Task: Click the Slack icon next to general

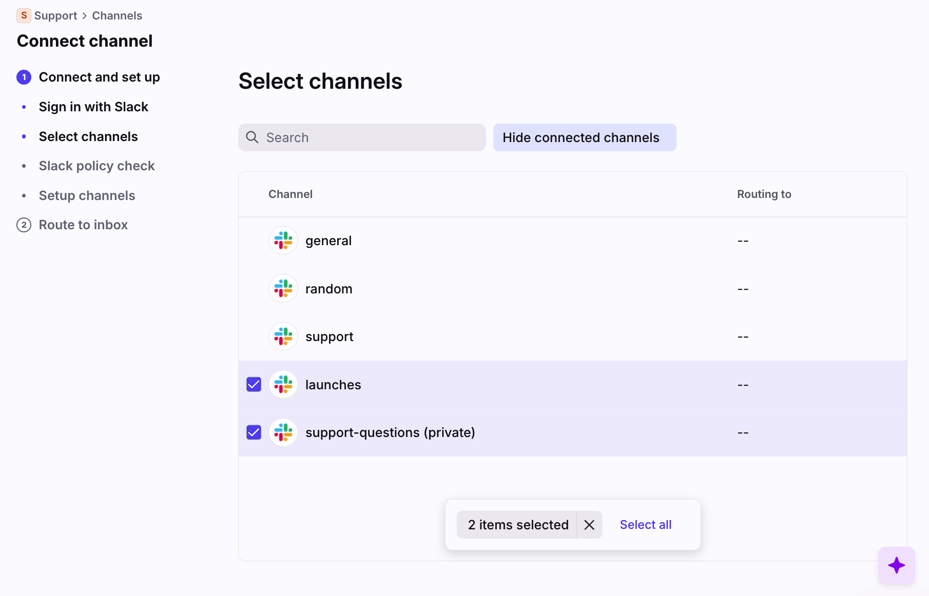Action: click(x=283, y=241)
